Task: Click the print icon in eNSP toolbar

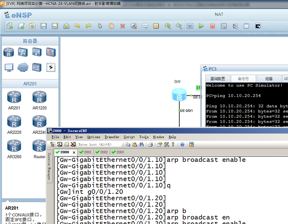Action: [66, 26]
